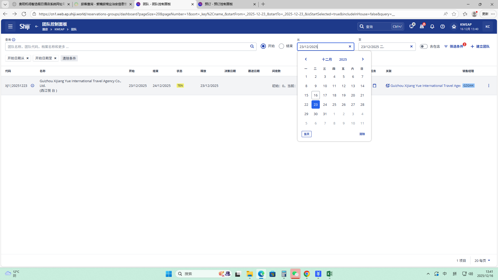The height and width of the screenshot is (280, 498).
Task: Click the 当天 button in calendar
Action: click(x=306, y=134)
